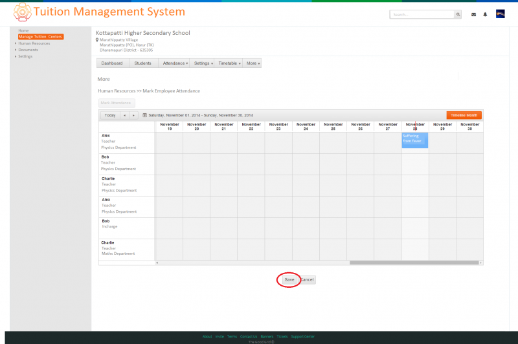Click the search magnifier icon
This screenshot has width=518, height=344.
click(458, 14)
